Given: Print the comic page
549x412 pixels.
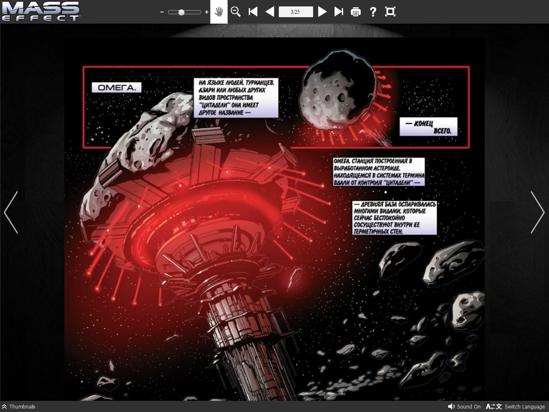Looking at the screenshot, I should (x=356, y=12).
